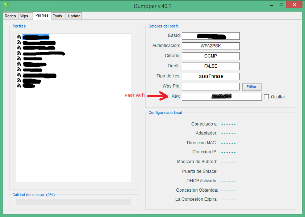
Task: Open the Tools tab
Action: click(x=59, y=16)
